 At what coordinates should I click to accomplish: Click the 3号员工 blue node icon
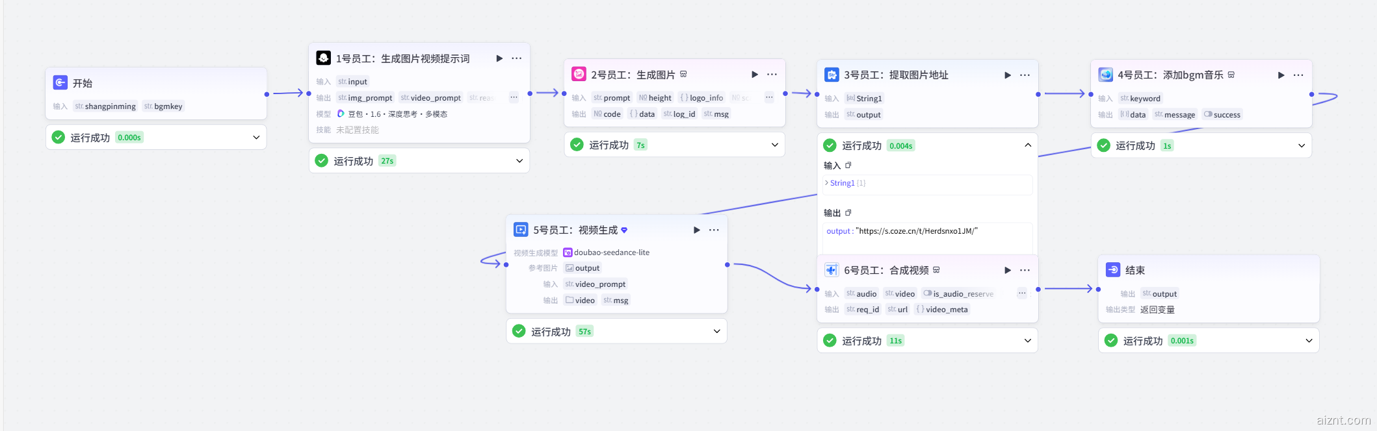point(832,75)
